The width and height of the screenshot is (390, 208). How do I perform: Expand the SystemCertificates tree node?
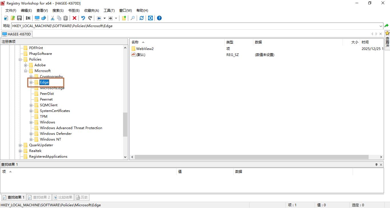[31, 111]
